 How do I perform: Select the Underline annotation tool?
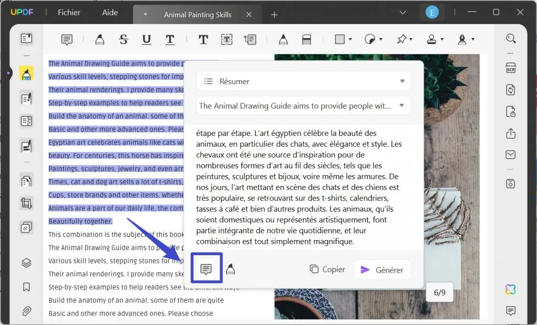(x=146, y=39)
